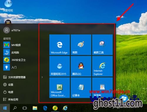This screenshot has height=112, width=147.
Task: Open the Internet Explorer tile
Action: tap(102, 66)
